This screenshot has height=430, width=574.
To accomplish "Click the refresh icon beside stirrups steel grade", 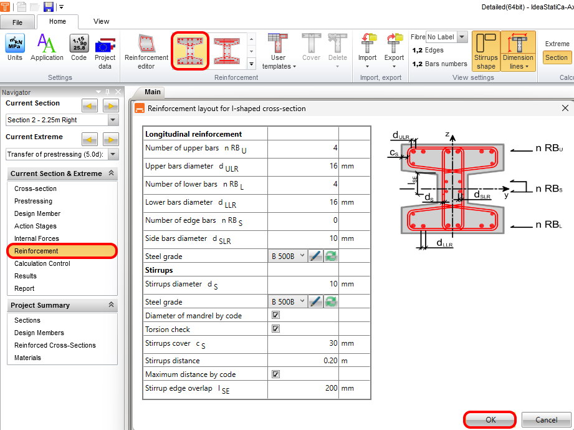I will pyautogui.click(x=331, y=301).
